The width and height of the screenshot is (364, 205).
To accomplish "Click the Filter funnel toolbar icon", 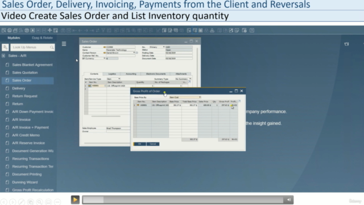I will point(104,30).
